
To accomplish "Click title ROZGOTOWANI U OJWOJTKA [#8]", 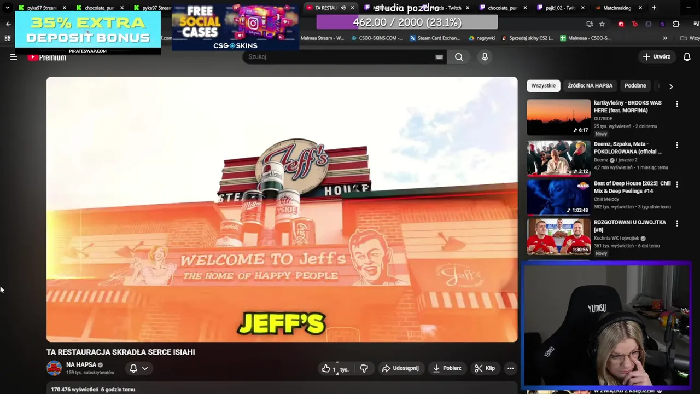I will 629,226.
